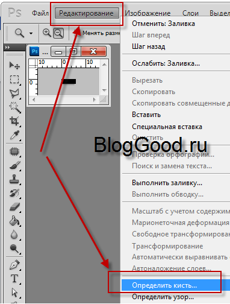Select the Type tool

(14, 279)
